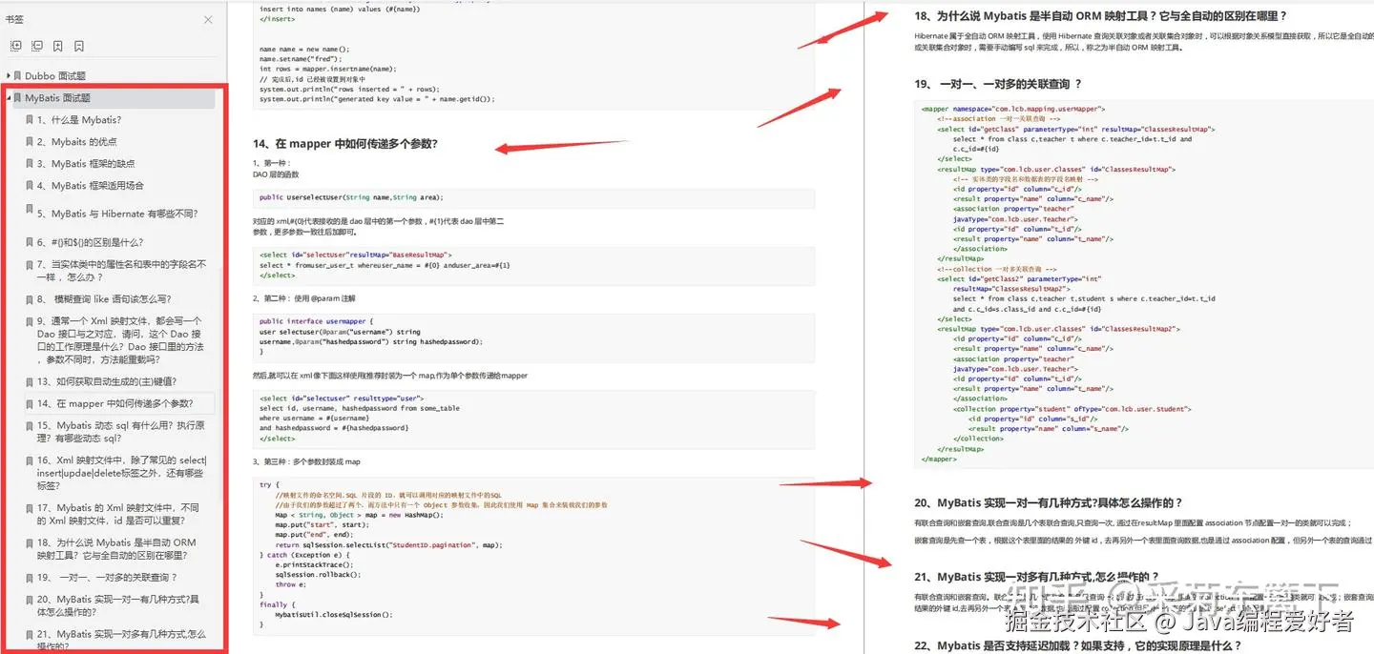Go to bookmark 2、Mybaits 的优点
The height and width of the screenshot is (654, 1374).
pos(77,142)
